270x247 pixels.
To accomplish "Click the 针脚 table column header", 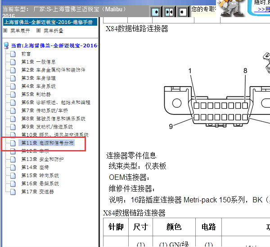I will [116, 227].
